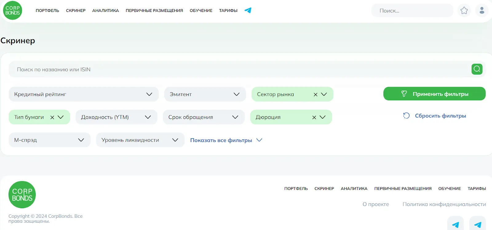This screenshot has height=230, width=492.
Task: Open ПОРТФЕЛЬ in the top menu
Action: [x=47, y=10]
